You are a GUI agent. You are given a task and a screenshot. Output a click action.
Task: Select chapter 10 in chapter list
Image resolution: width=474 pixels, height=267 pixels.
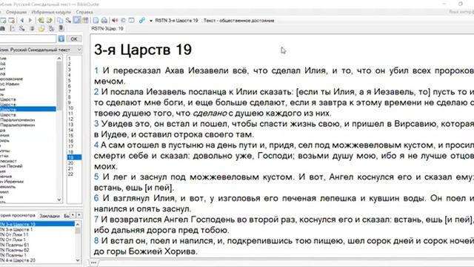(70, 108)
